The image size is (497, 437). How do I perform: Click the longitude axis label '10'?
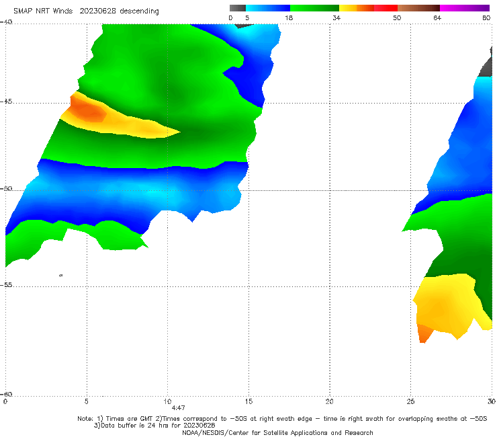[167, 401]
